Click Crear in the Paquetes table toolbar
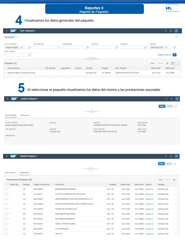The image size is (185, 247). tap(152, 63)
